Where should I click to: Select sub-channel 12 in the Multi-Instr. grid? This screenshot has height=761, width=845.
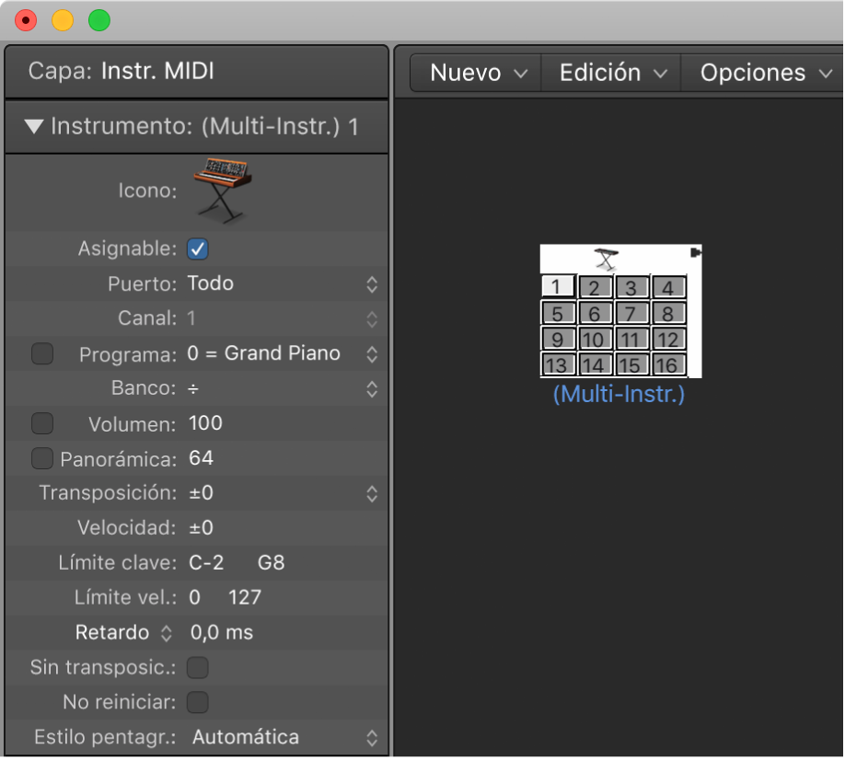pos(667,339)
